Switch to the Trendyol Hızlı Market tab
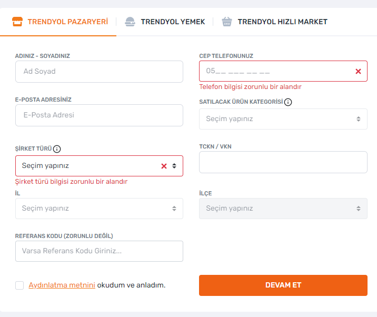Image resolution: width=377 pixels, height=317 pixels. pos(282,22)
